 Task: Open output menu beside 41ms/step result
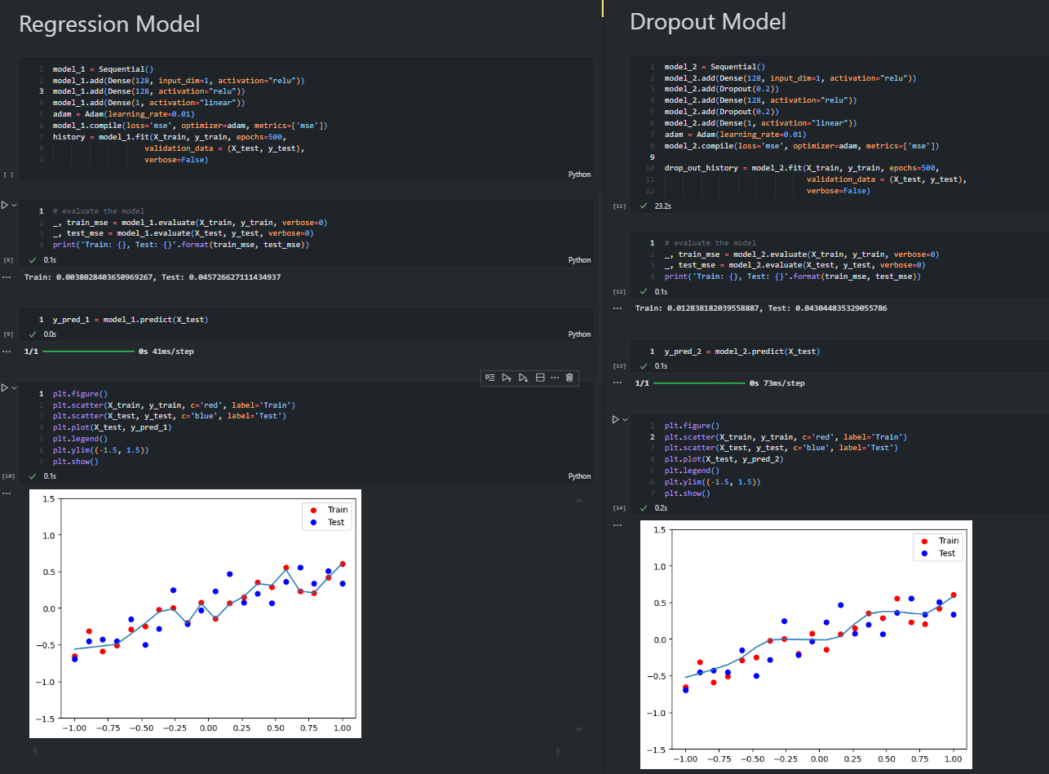[7, 352]
